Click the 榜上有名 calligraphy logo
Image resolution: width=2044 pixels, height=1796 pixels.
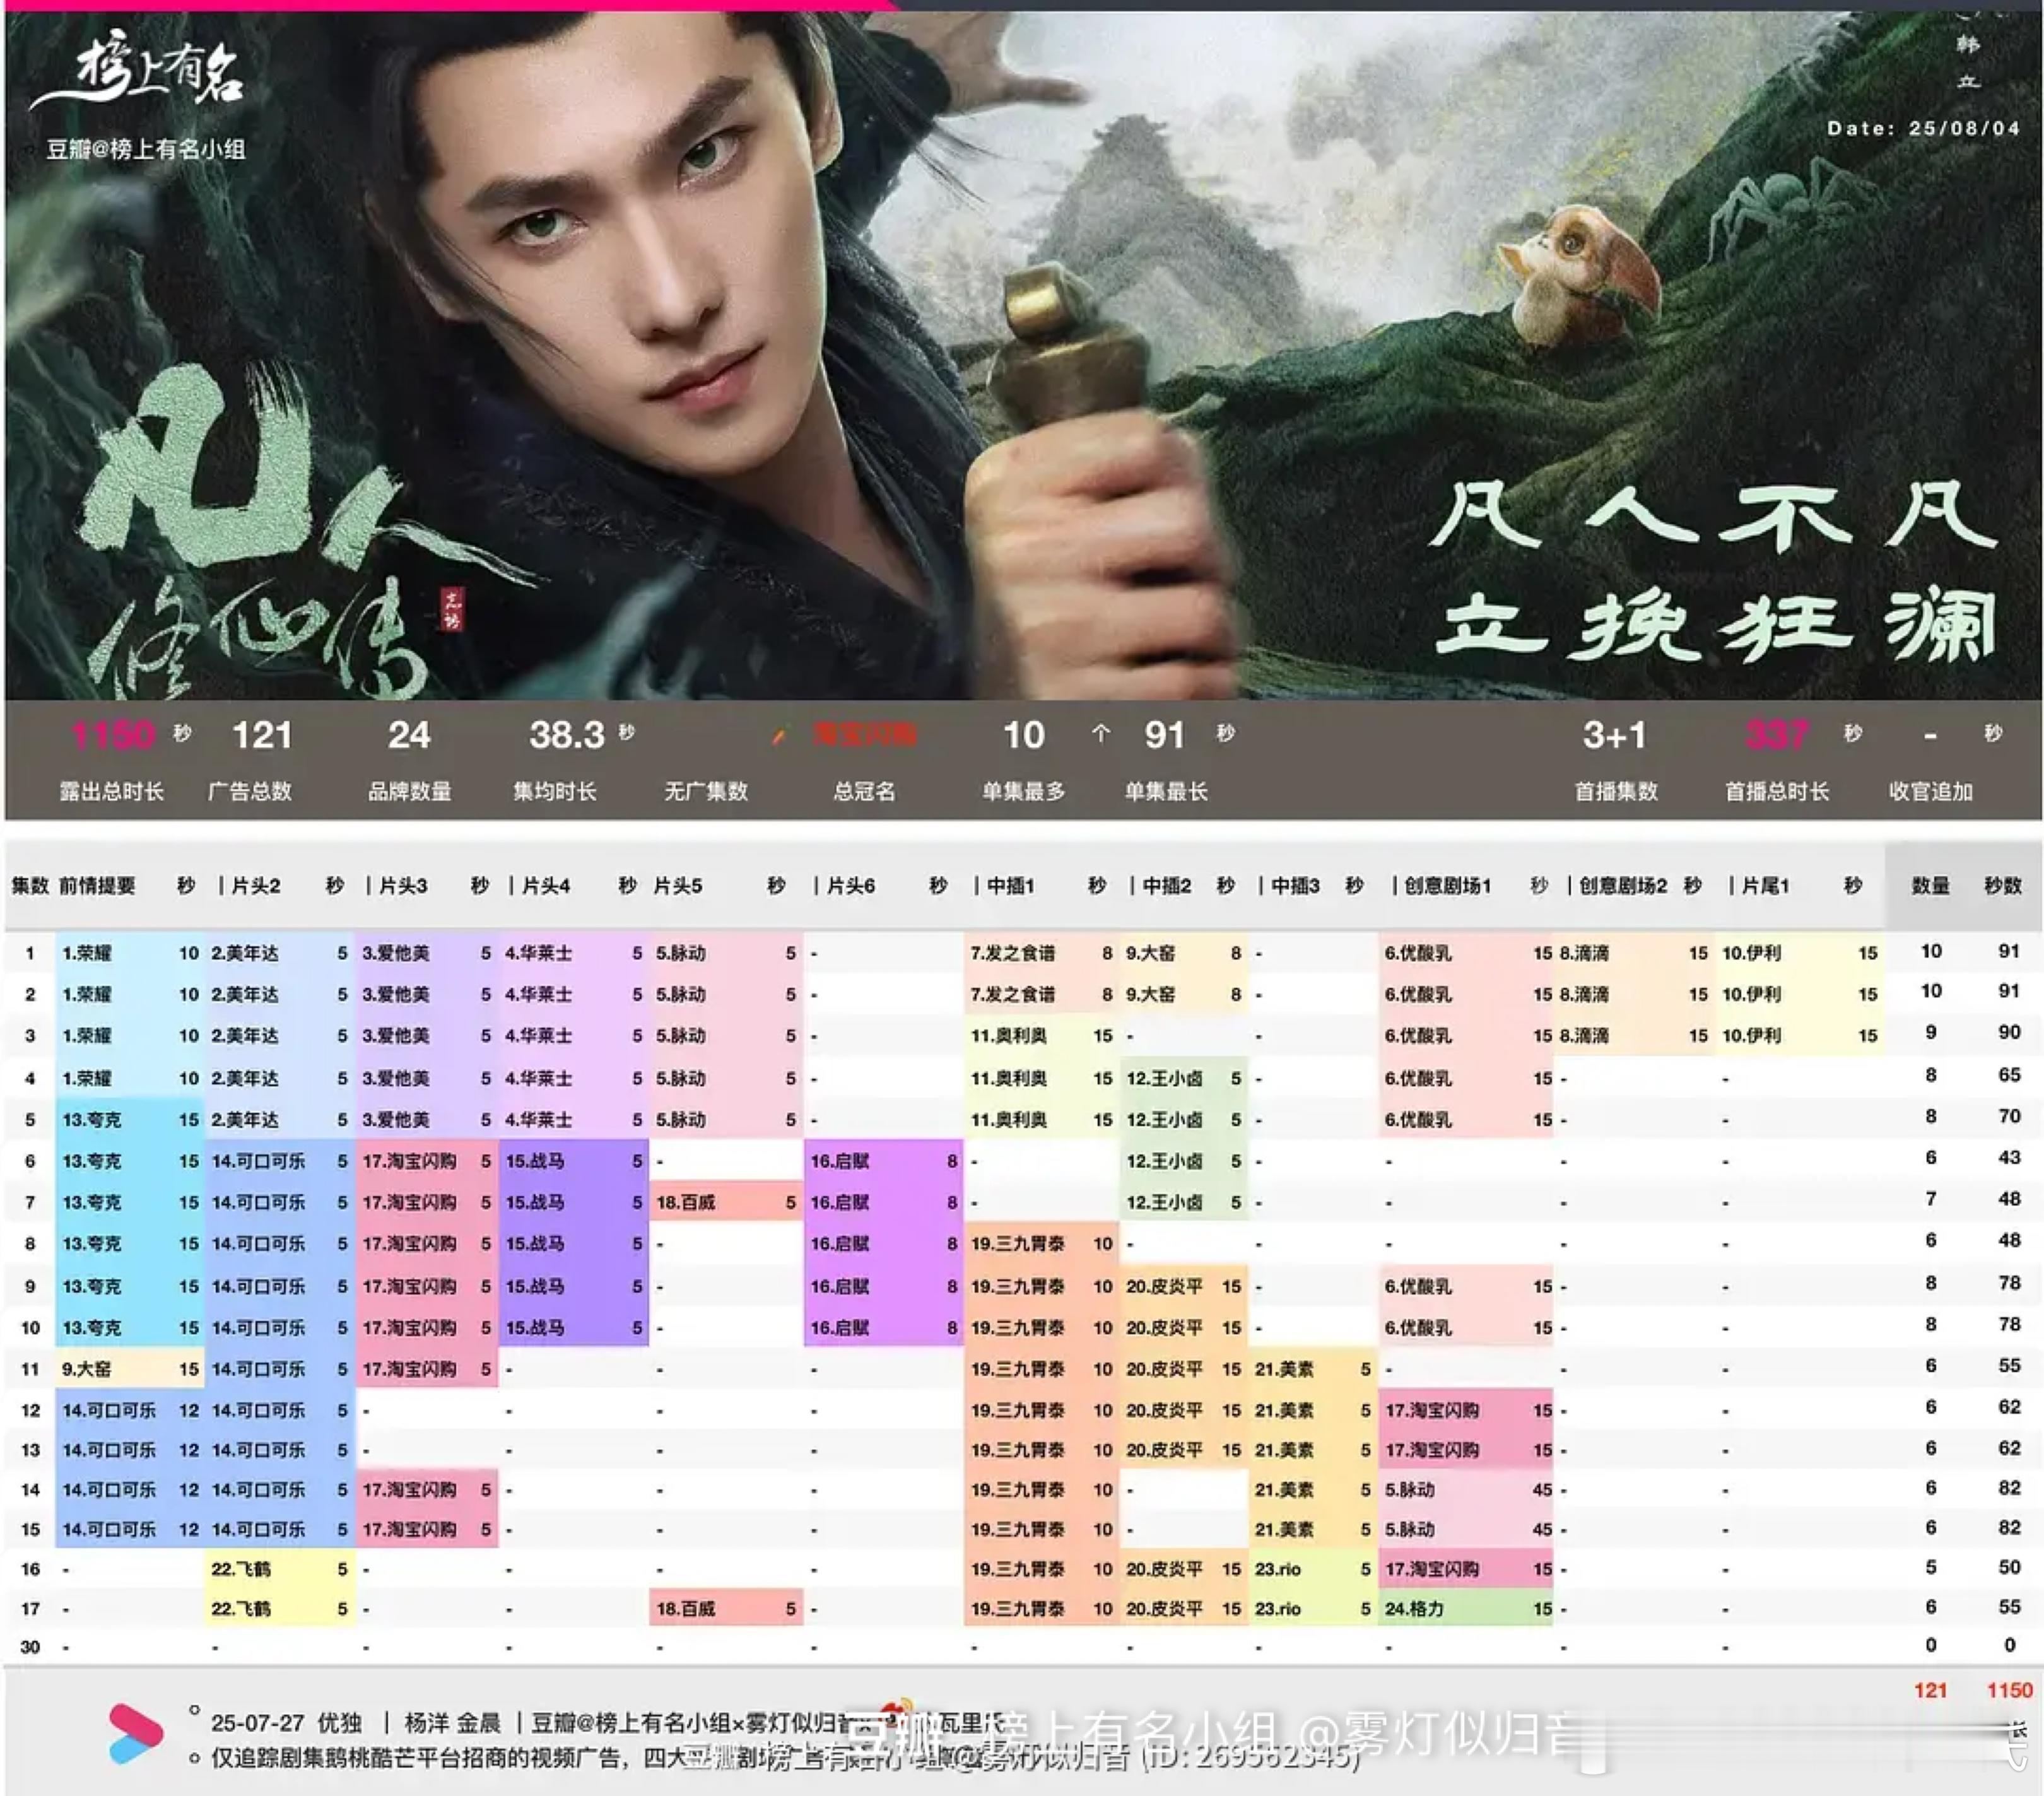[x=138, y=74]
